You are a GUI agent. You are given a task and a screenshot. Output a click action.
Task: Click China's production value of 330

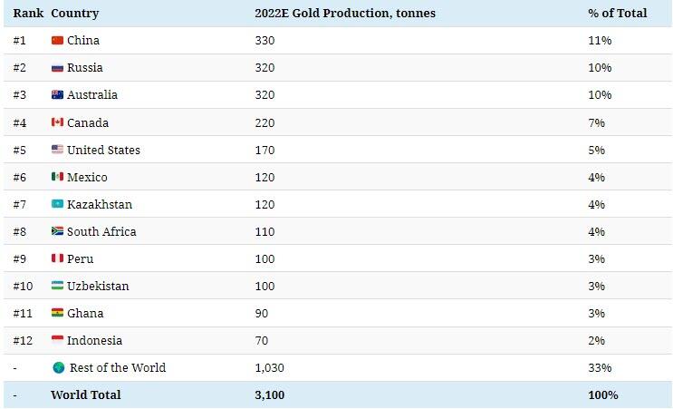click(264, 41)
